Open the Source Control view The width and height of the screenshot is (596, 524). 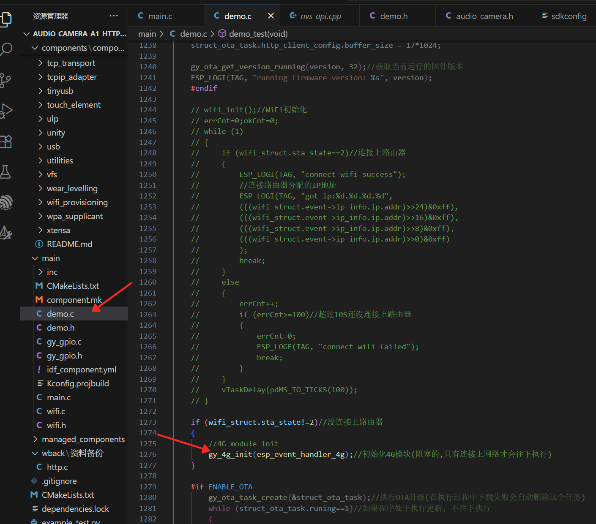tap(6, 80)
